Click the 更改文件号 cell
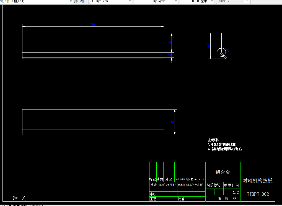This screenshot has height=206, width=282. tap(180, 179)
